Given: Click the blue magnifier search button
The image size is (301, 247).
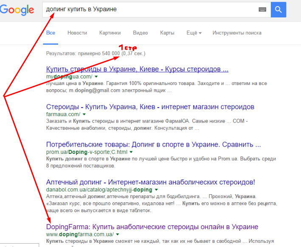Looking at the screenshot, I should pos(278,10).
